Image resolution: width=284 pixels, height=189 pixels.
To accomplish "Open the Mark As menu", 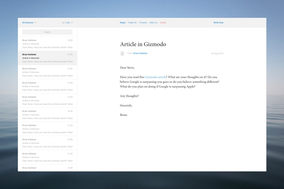I will click(153, 23).
